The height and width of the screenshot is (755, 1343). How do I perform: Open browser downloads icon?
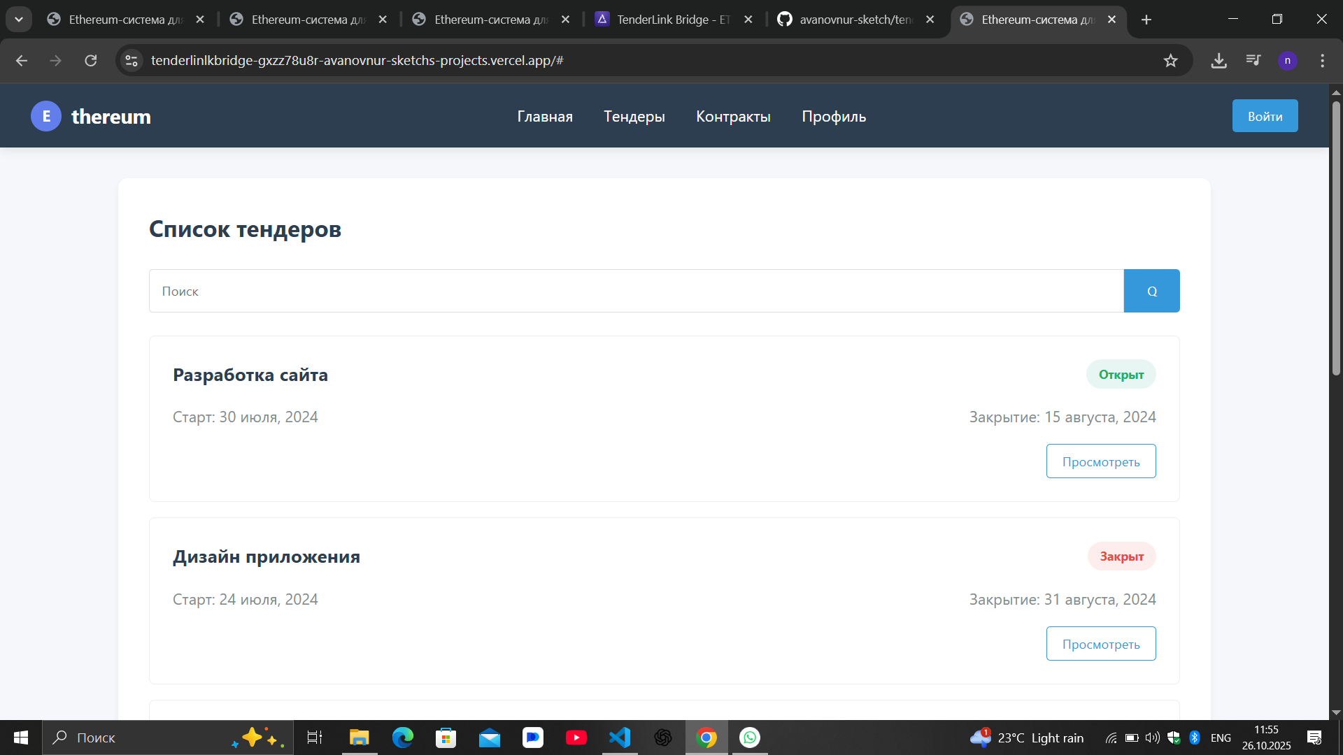[1218, 61]
